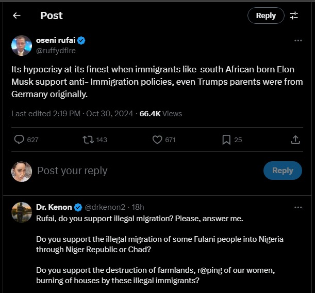Open the reply sorting filter icon

(294, 16)
